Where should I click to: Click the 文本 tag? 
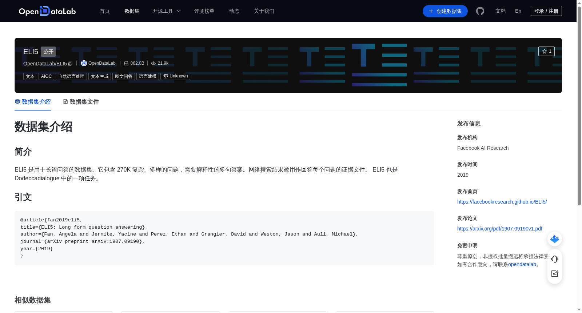30,76
